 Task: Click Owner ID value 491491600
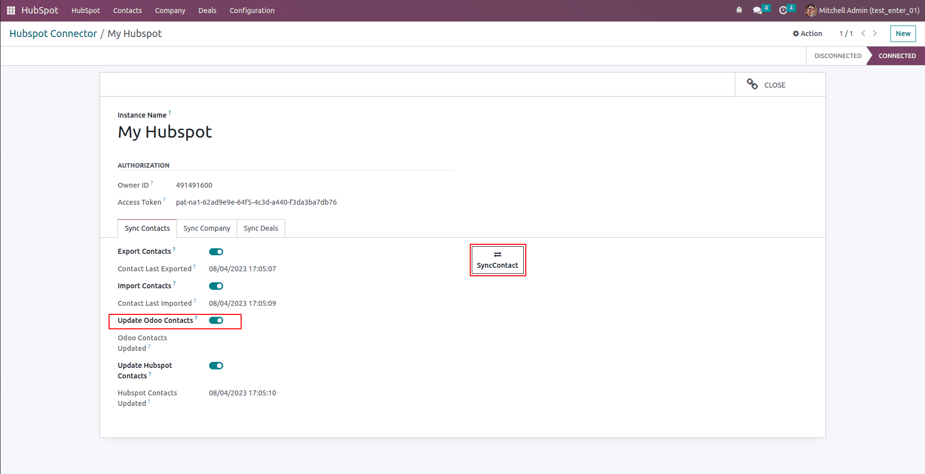(x=194, y=185)
